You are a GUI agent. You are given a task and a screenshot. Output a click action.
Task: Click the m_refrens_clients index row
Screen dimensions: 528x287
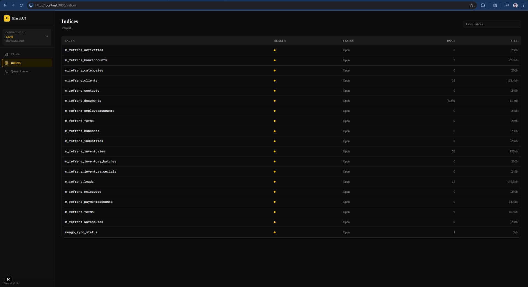(81, 81)
